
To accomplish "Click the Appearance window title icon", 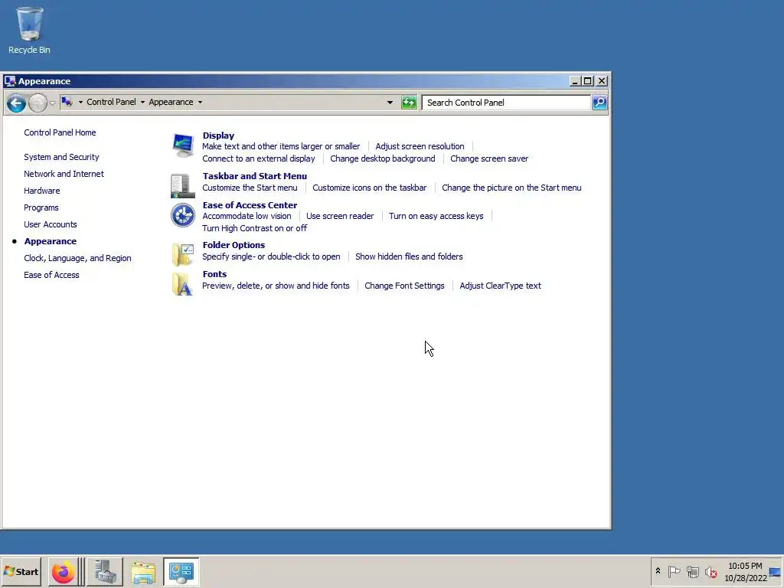I will click(9, 81).
